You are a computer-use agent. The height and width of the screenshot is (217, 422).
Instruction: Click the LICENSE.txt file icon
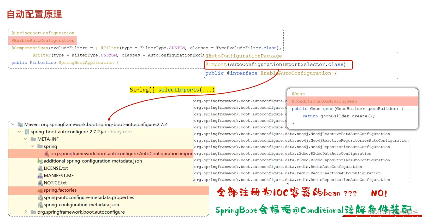(x=40, y=168)
